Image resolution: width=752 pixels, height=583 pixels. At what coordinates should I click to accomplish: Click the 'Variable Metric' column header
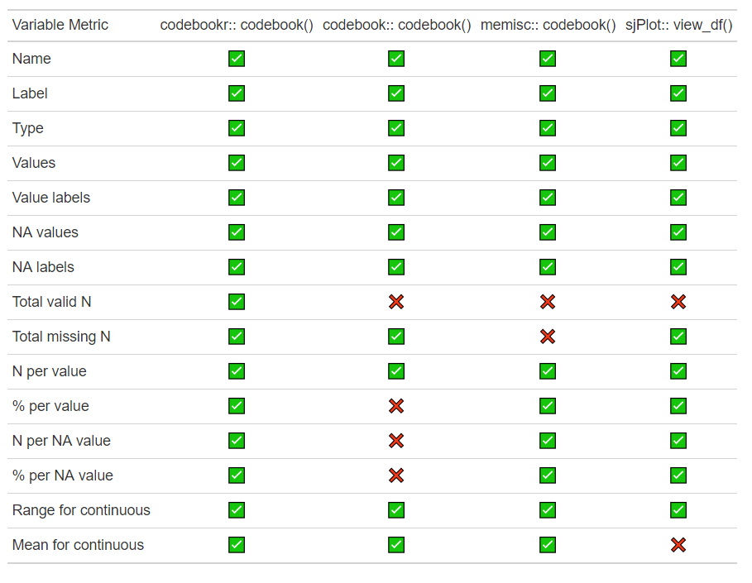(x=60, y=25)
